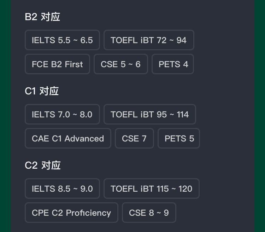Choose the CAE C1 Advanced tag

[x=68, y=139]
